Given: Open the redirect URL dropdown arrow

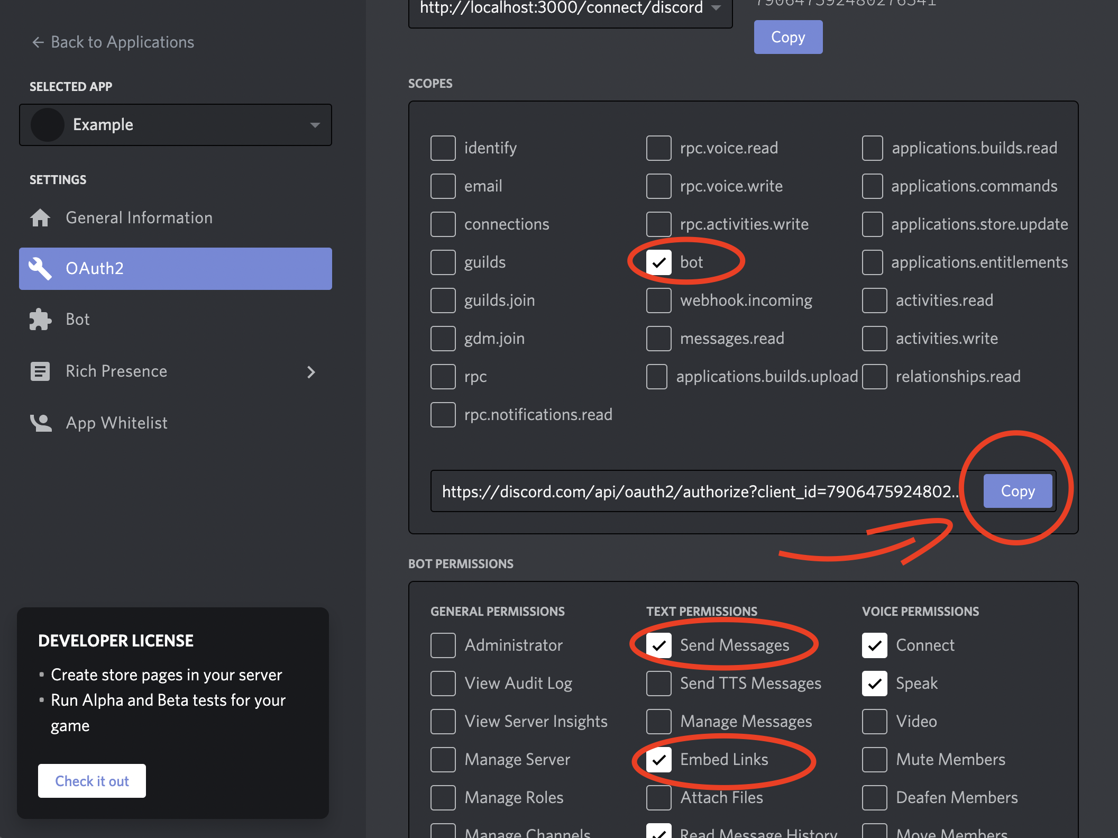Looking at the screenshot, I should point(716,8).
